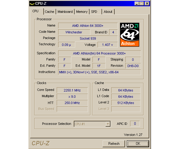This screenshot has height=149, width=179.
Task: Click the Level 2 value '512 KBytes'
Action: (126, 103)
